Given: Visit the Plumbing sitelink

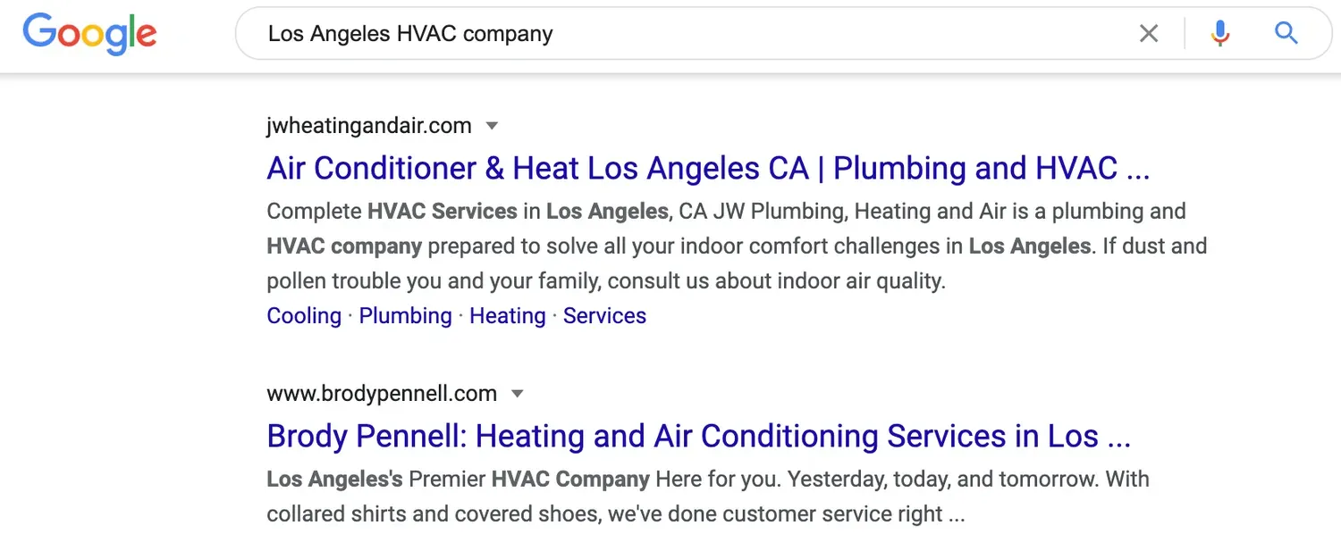Looking at the screenshot, I should (405, 316).
